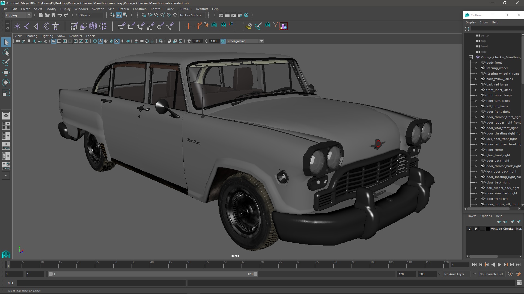Viewport: 524px width, 294px height.
Task: Step forward one key
Action: click(506, 265)
